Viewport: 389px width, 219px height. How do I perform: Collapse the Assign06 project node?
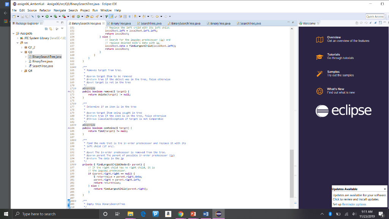tap(13, 33)
